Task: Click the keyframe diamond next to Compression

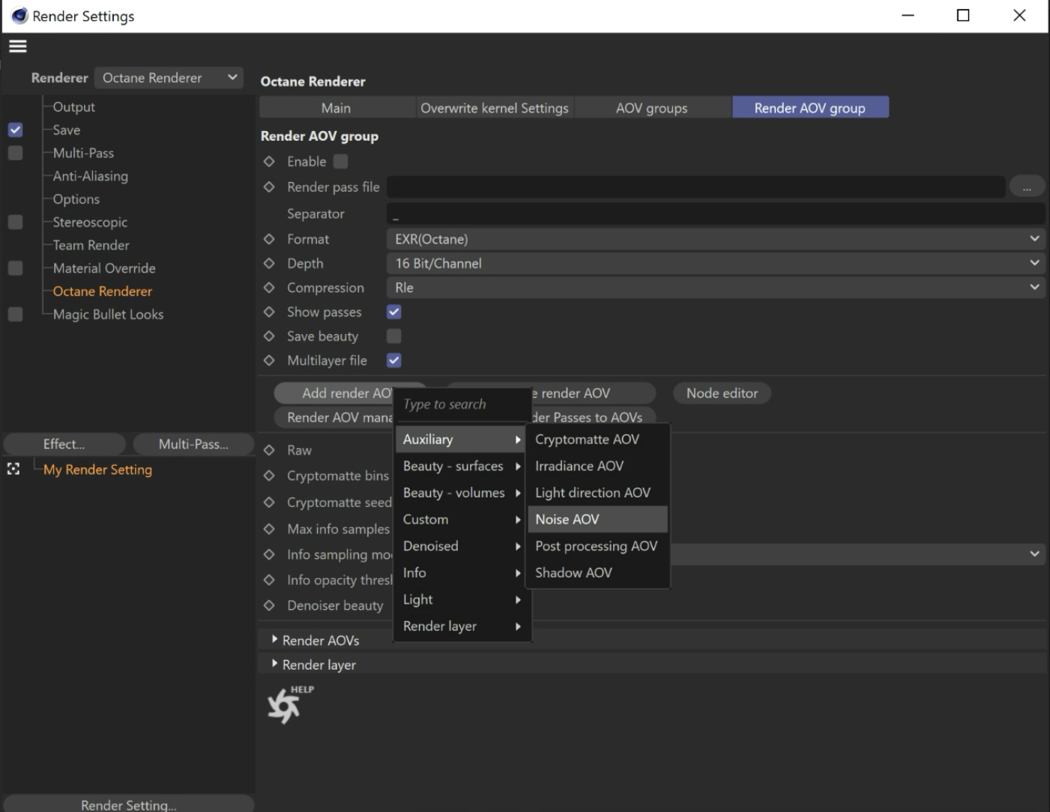Action: 269,288
